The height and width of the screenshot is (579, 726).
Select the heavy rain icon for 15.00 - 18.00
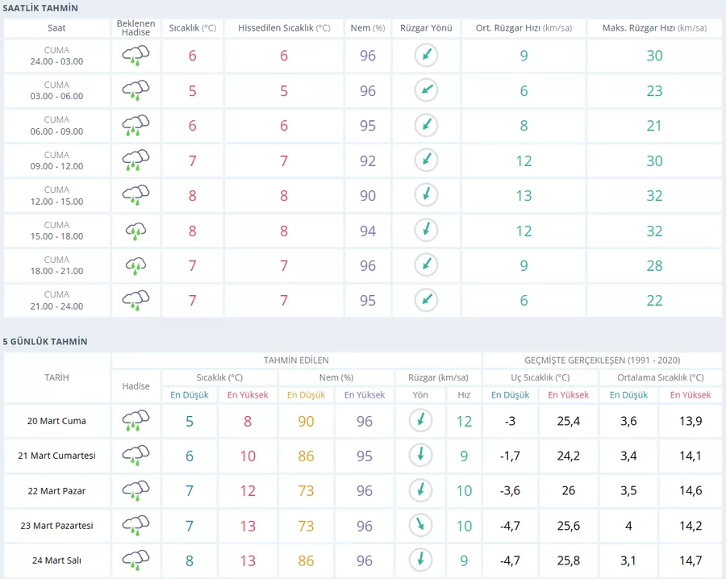136,231
